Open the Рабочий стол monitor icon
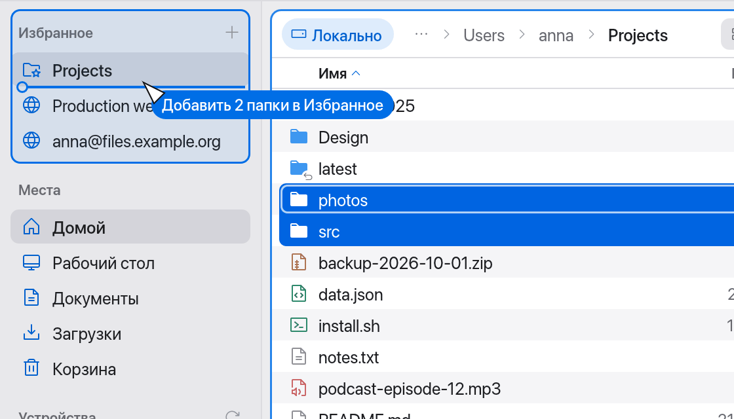Viewport: 734px width, 419px height. [x=31, y=263]
